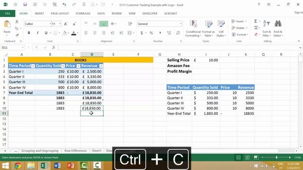The width and height of the screenshot is (303, 170).
Task: Apply Comma Style number format
Action: (160, 33)
